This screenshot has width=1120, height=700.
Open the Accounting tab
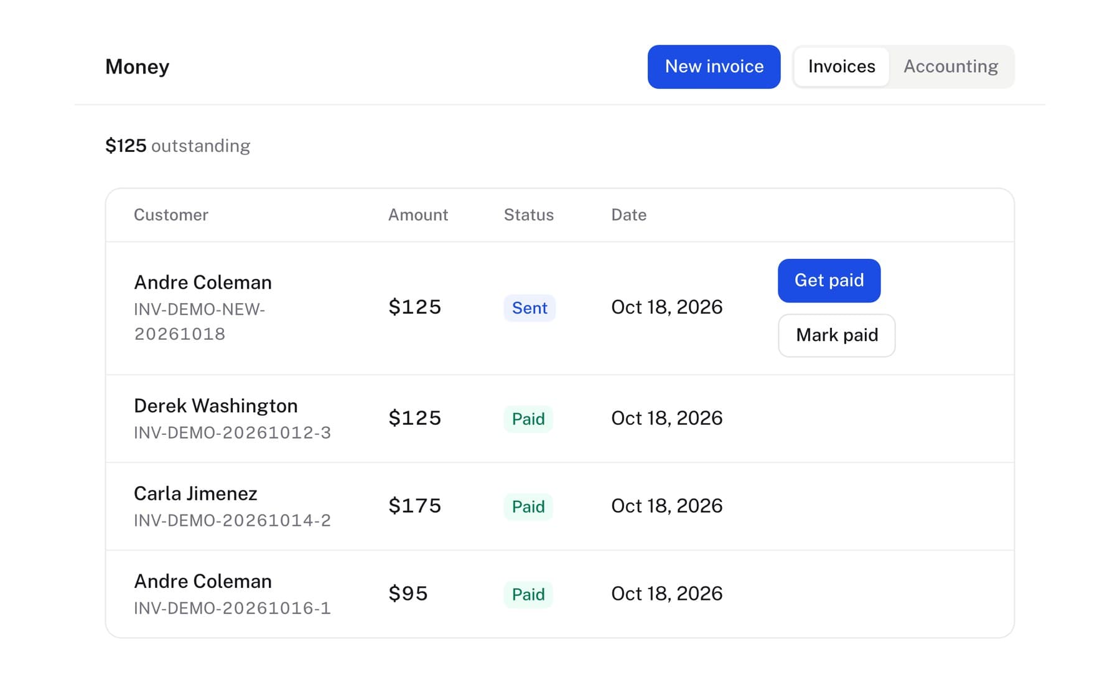950,67
